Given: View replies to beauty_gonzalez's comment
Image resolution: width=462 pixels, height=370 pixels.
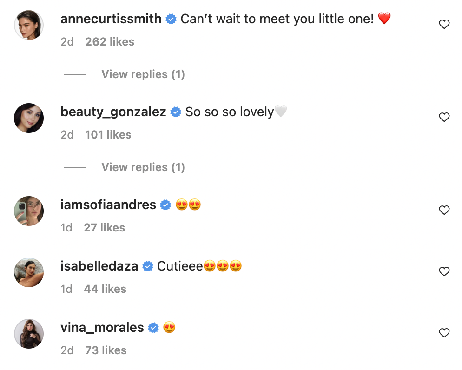Looking at the screenshot, I should (143, 167).
